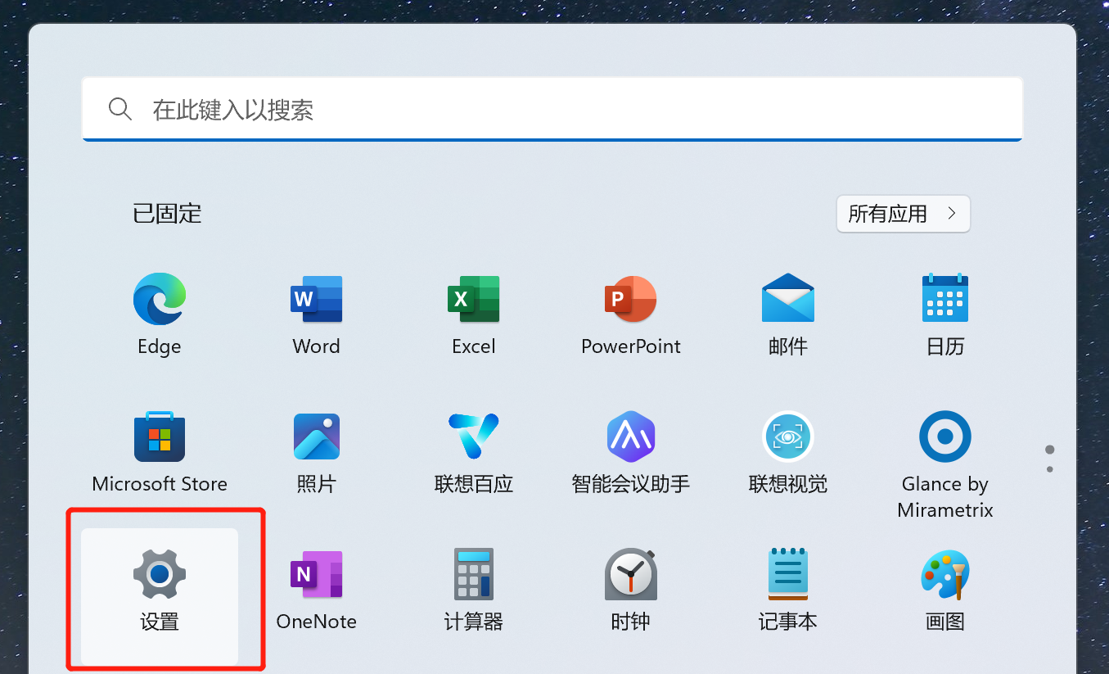Click the 已固定 heading text
The height and width of the screenshot is (674, 1109).
tap(167, 214)
